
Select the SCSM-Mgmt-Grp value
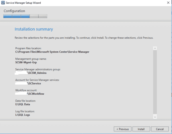(26, 62)
